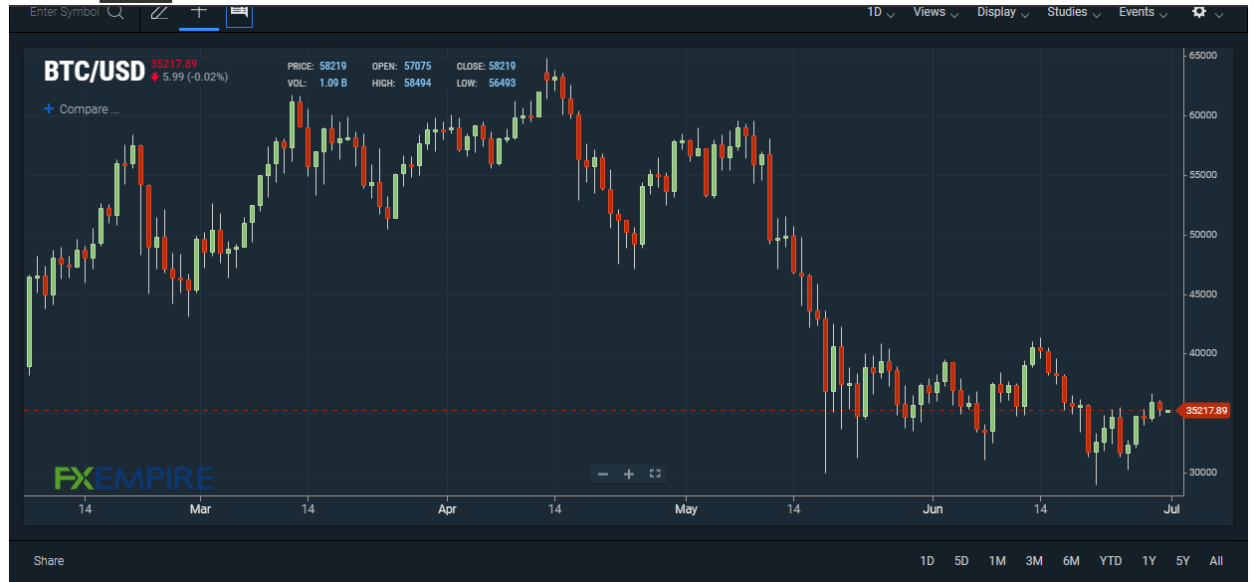
Task: Click the Compare ... text field
Action: [x=89, y=109]
